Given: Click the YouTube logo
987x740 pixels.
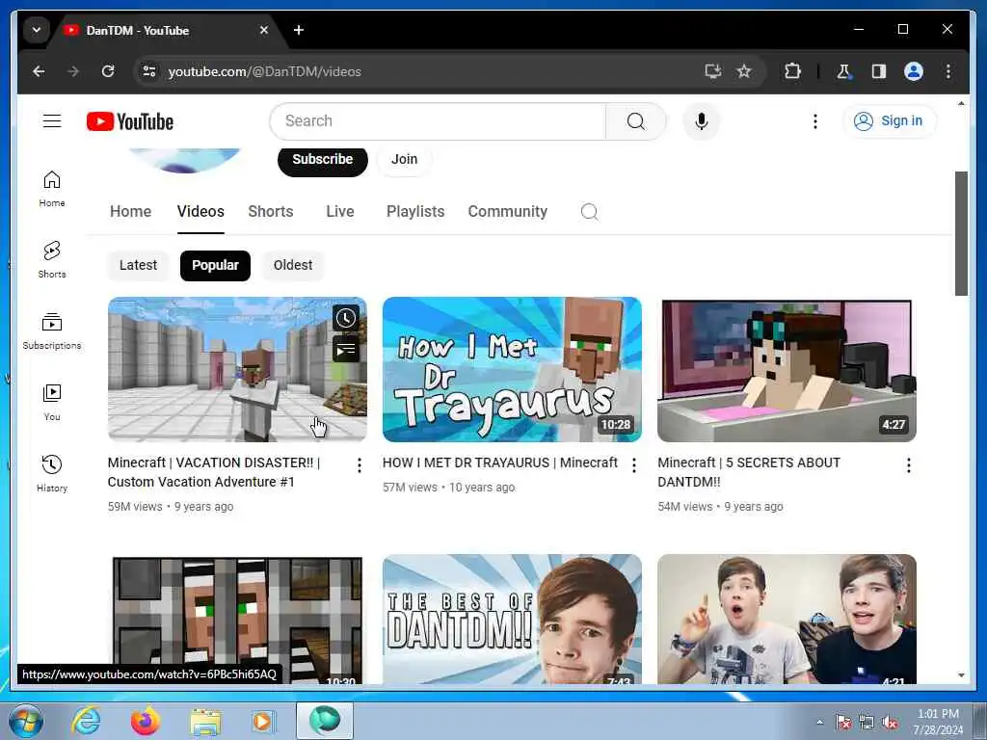Looking at the screenshot, I should [x=130, y=121].
